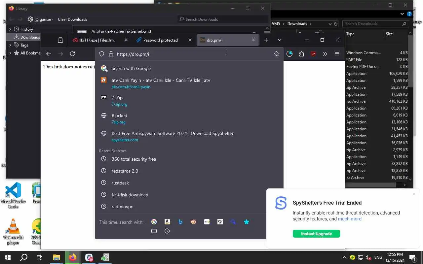The height and width of the screenshot is (264, 423).
Task: Pick Blocked 7zip.org suggestion
Action: coord(189,118)
